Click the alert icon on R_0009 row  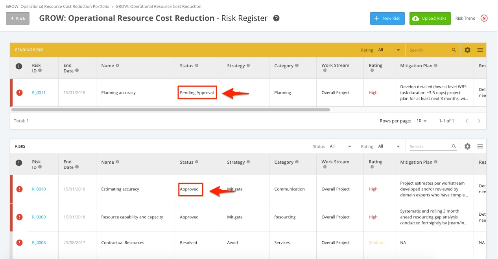click(19, 217)
